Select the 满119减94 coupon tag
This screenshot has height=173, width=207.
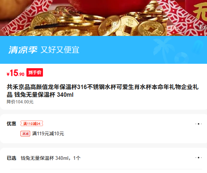click(x=32, y=124)
